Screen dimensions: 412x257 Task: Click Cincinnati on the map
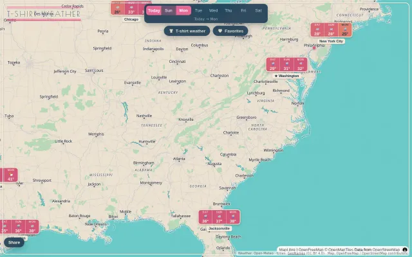click(x=178, y=62)
